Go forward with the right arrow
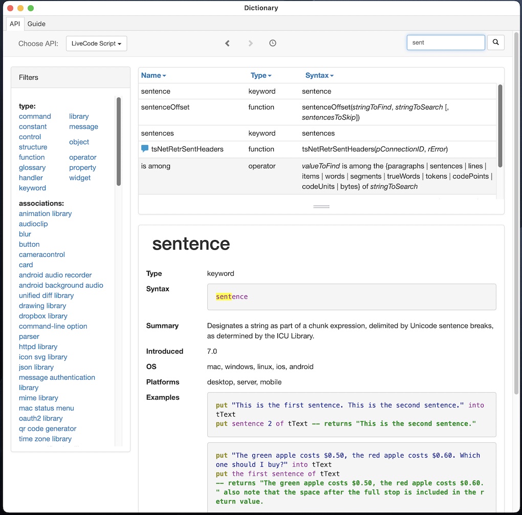Viewport: 522px width, 515px height. pos(250,44)
